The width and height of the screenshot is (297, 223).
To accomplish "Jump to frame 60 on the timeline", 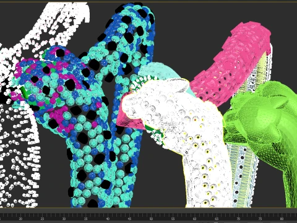I will point(195,219).
